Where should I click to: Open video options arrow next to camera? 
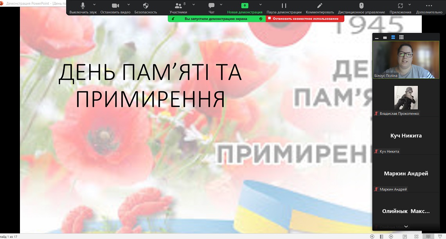pyautogui.click(x=129, y=5)
